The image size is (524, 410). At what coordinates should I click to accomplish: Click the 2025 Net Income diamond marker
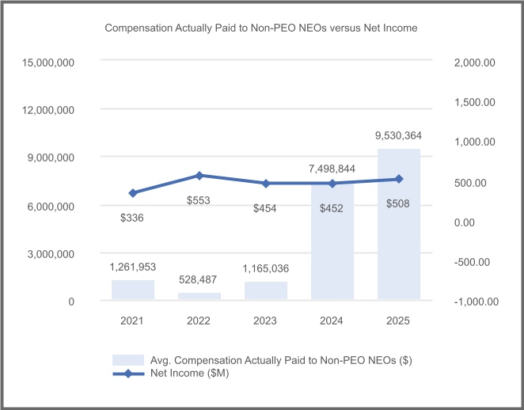(x=398, y=179)
